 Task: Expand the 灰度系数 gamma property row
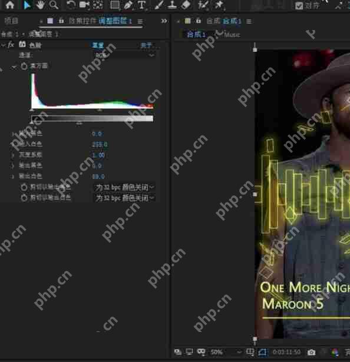coord(13,155)
